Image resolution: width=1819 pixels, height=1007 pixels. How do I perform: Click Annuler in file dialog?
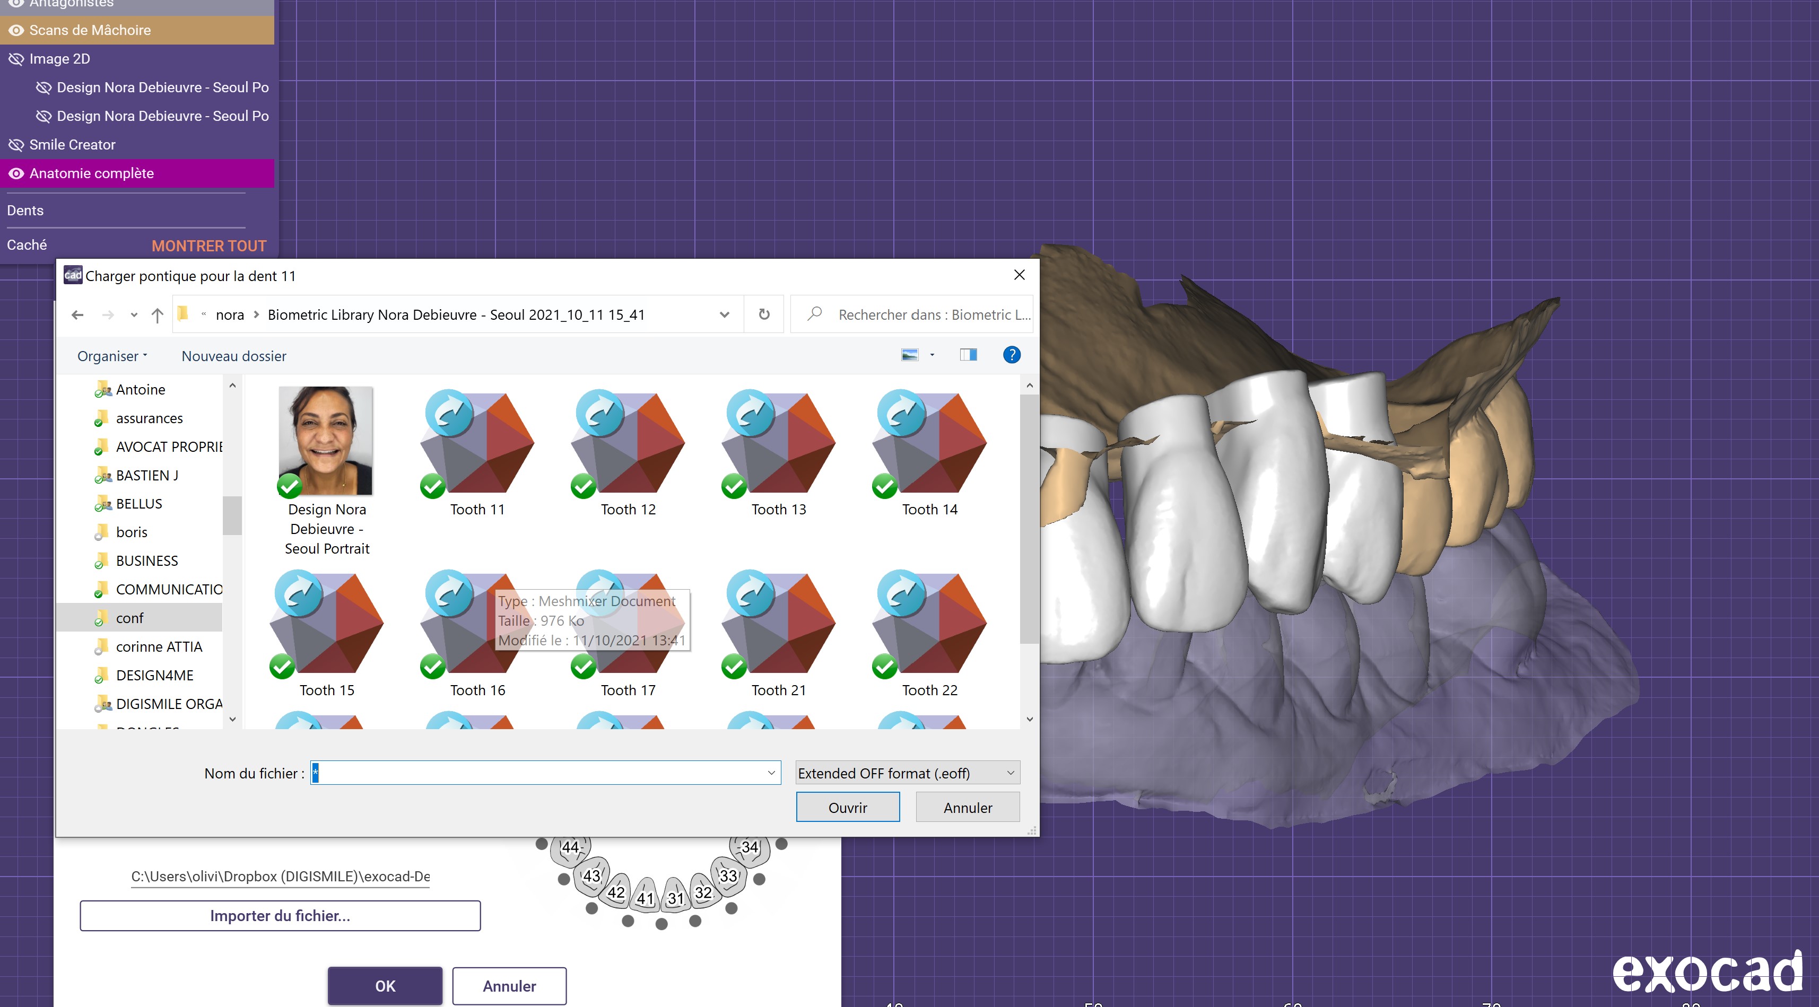pyautogui.click(x=968, y=807)
